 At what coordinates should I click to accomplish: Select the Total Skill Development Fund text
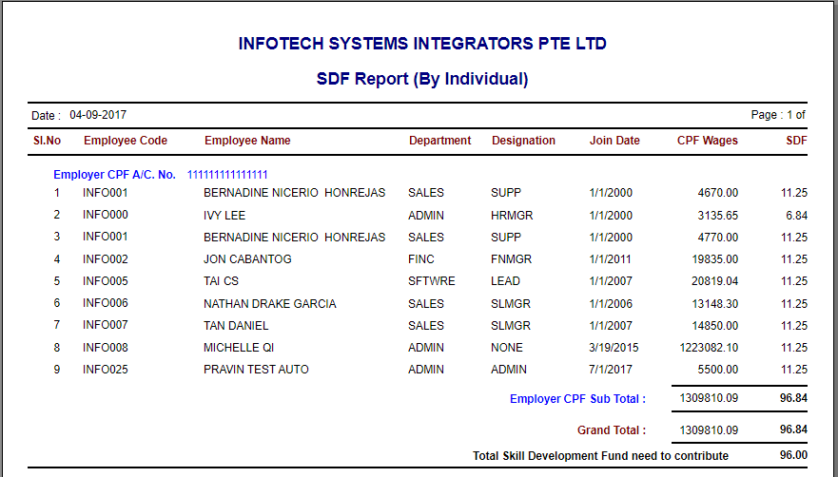pos(600,456)
